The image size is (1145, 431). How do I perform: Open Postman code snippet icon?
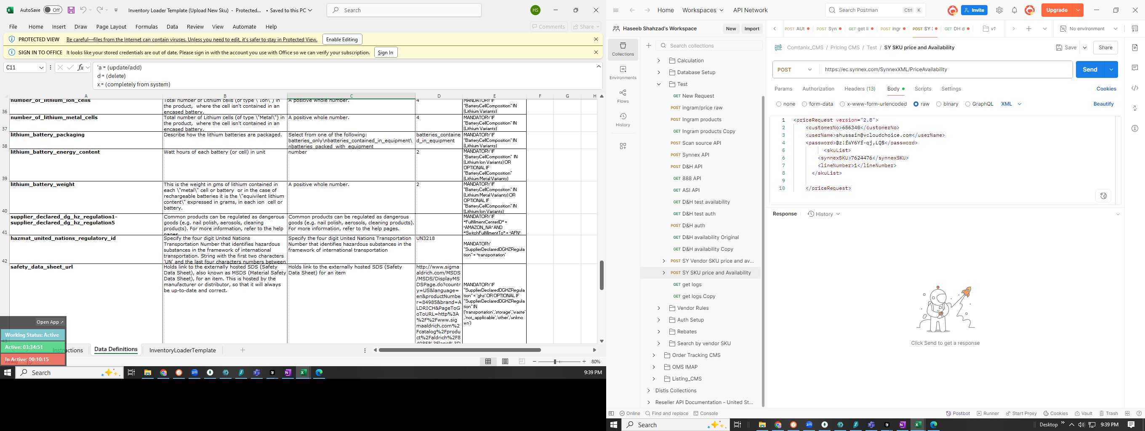[x=1135, y=88]
